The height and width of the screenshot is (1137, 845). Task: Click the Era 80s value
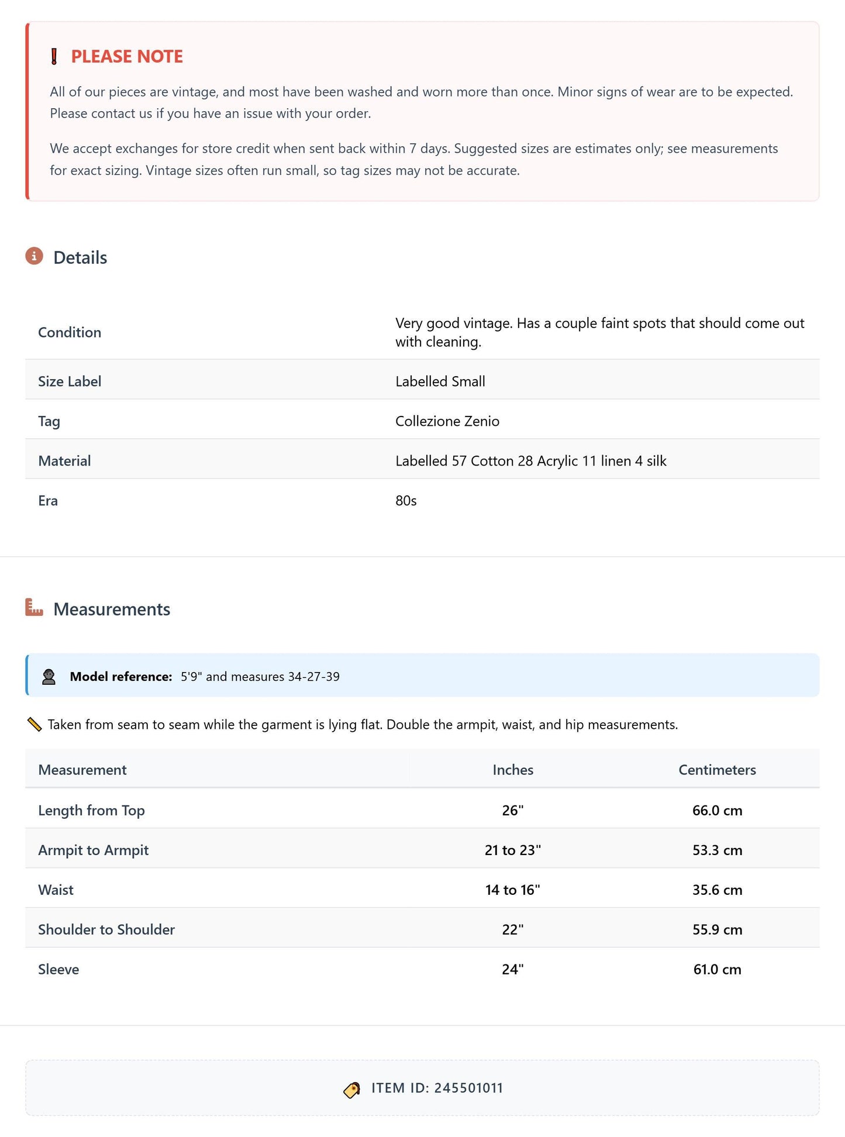tap(406, 501)
